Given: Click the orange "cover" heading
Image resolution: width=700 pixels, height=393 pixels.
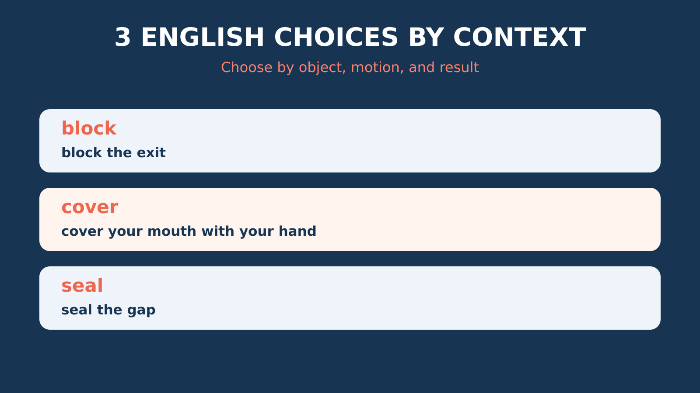Looking at the screenshot, I should (90, 207).
